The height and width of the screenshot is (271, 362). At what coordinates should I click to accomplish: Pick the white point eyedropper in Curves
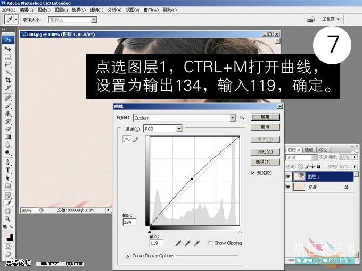pyautogui.click(x=196, y=243)
